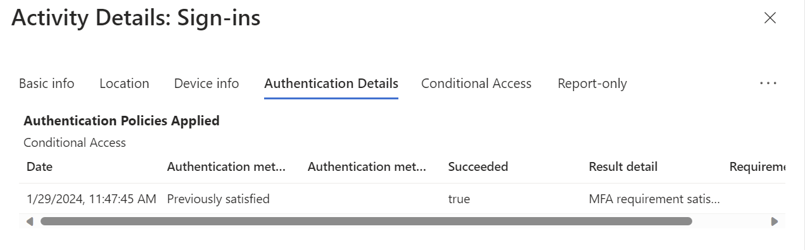Open the Location tab

(124, 84)
